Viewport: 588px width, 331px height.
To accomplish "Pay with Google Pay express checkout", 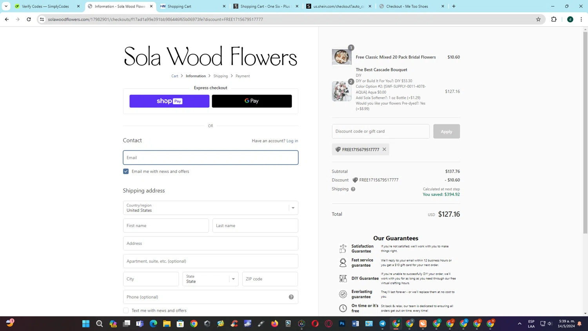I will click(x=252, y=101).
